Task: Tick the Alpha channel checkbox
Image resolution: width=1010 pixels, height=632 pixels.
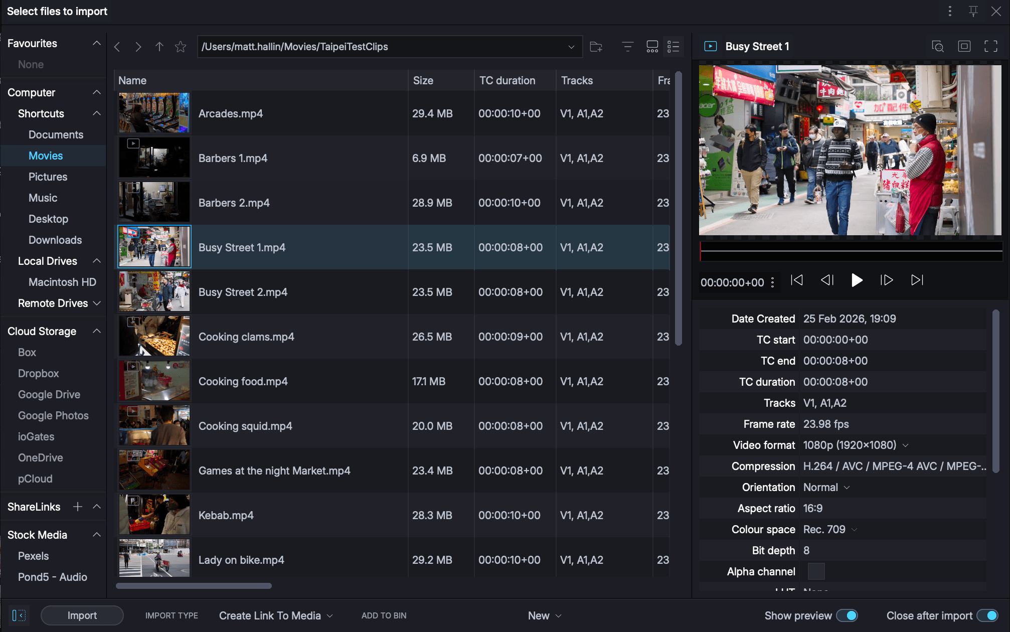Action: pyautogui.click(x=816, y=571)
